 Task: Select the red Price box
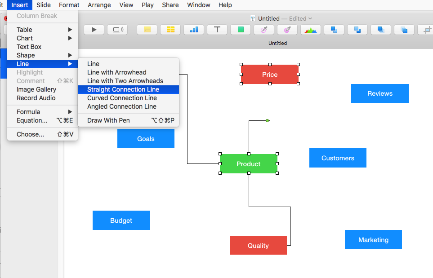click(x=270, y=74)
